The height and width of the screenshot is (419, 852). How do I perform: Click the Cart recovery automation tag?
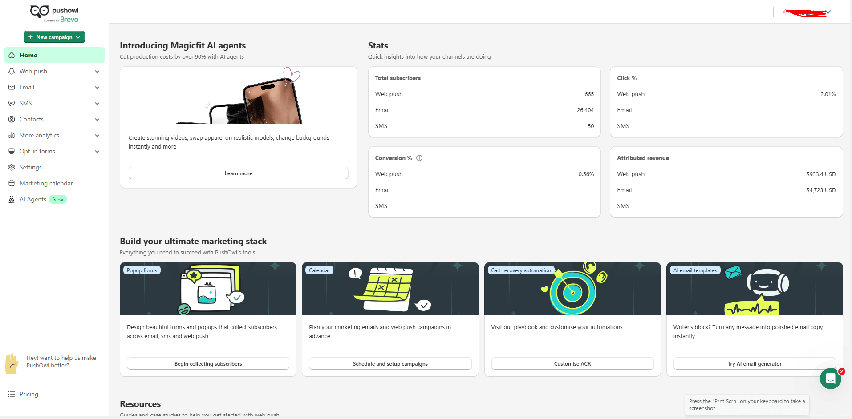click(521, 270)
